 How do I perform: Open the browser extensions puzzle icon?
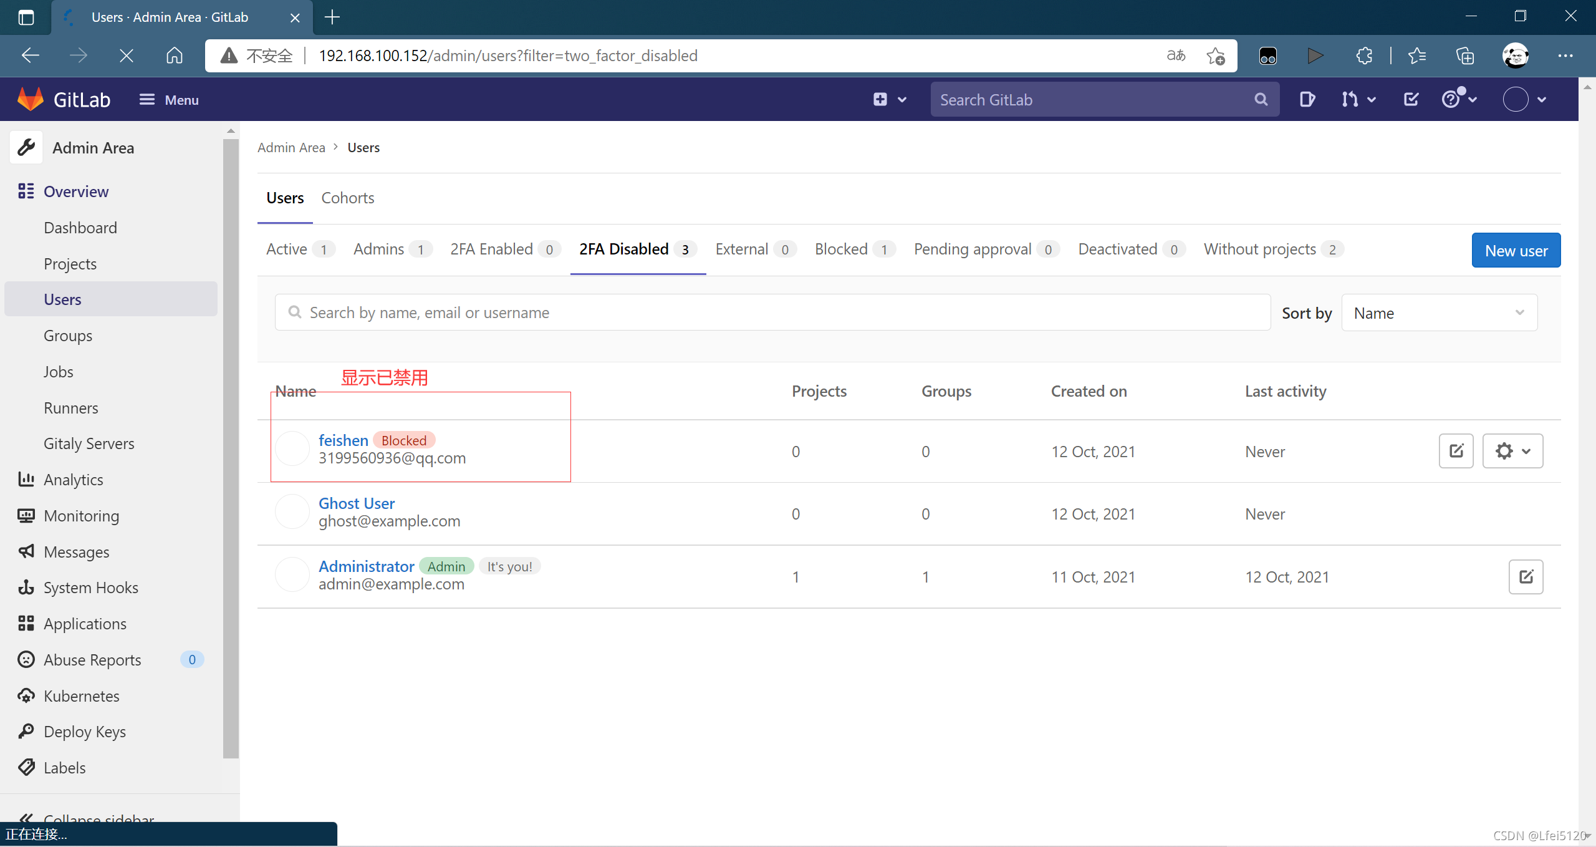click(1364, 56)
